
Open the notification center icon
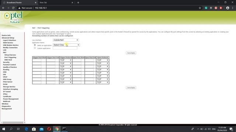pos(231,129)
